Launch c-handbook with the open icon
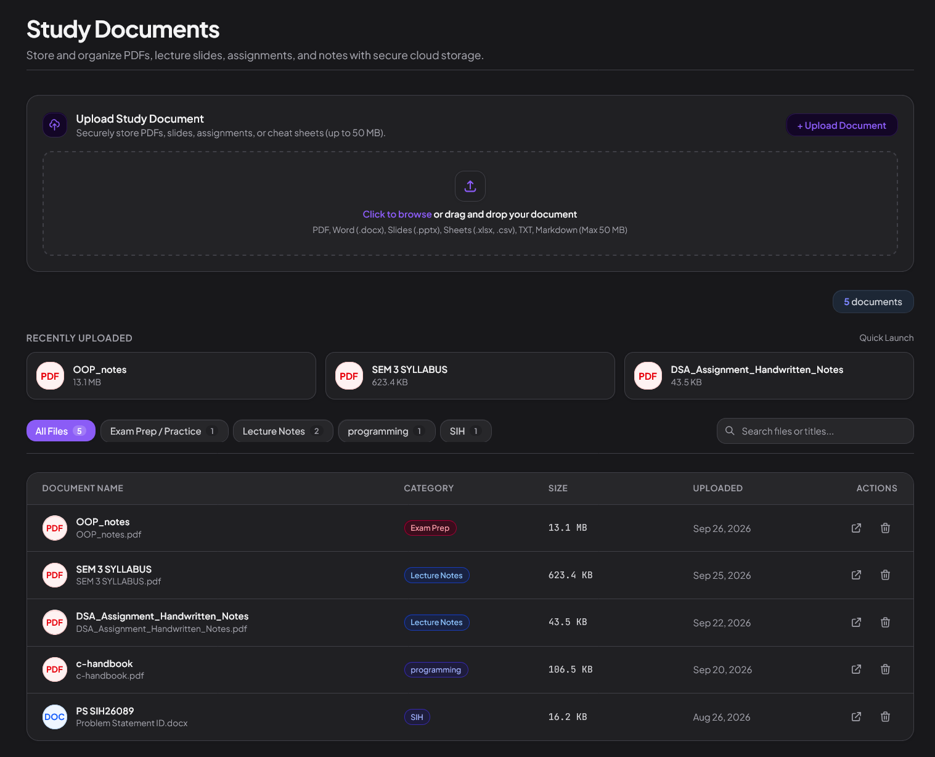This screenshot has height=757, width=935. coord(856,669)
